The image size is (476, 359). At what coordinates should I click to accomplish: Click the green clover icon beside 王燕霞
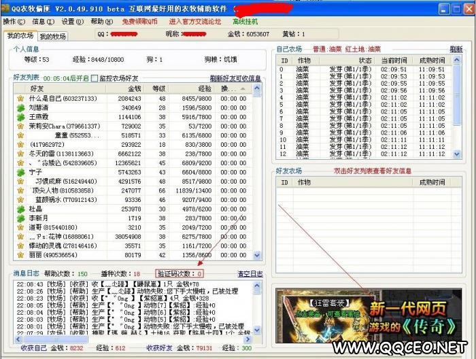tap(21, 117)
